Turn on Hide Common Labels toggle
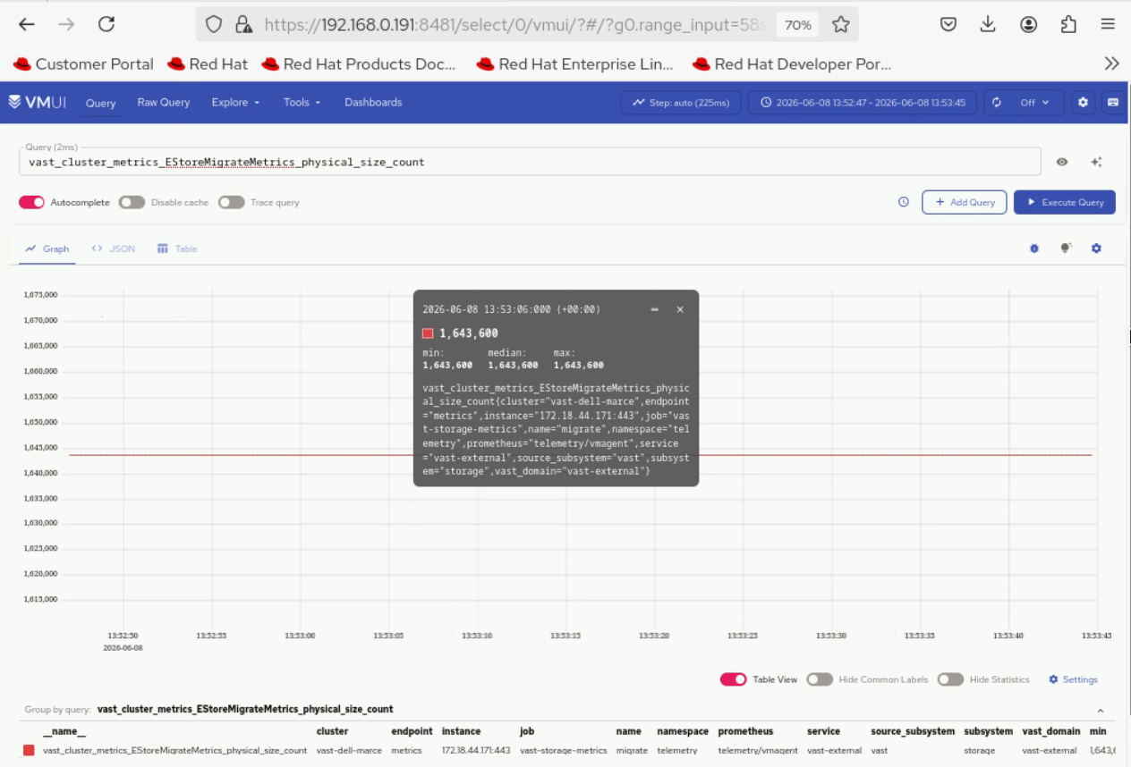This screenshot has height=767, width=1131. click(820, 679)
